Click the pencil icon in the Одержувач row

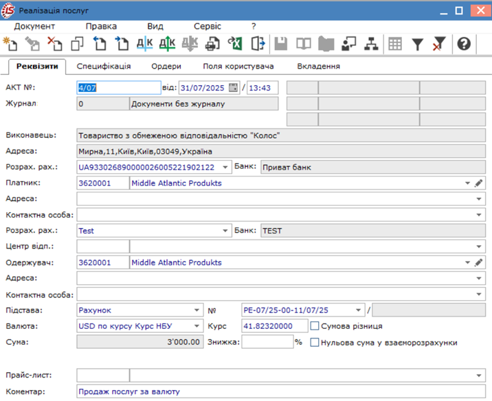click(x=478, y=262)
